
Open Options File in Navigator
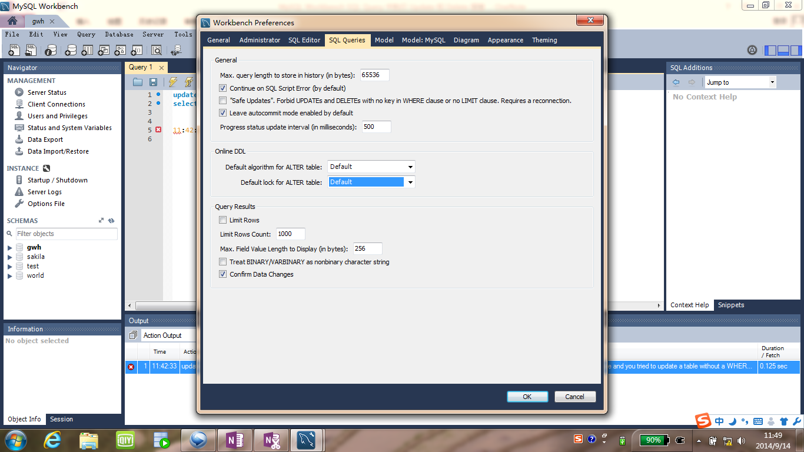[46, 204]
